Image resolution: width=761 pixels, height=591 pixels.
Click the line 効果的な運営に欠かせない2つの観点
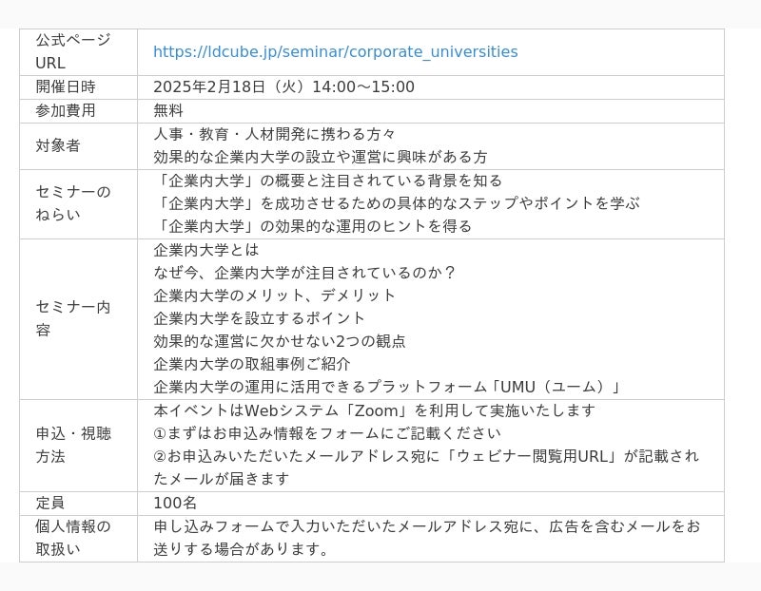point(280,341)
